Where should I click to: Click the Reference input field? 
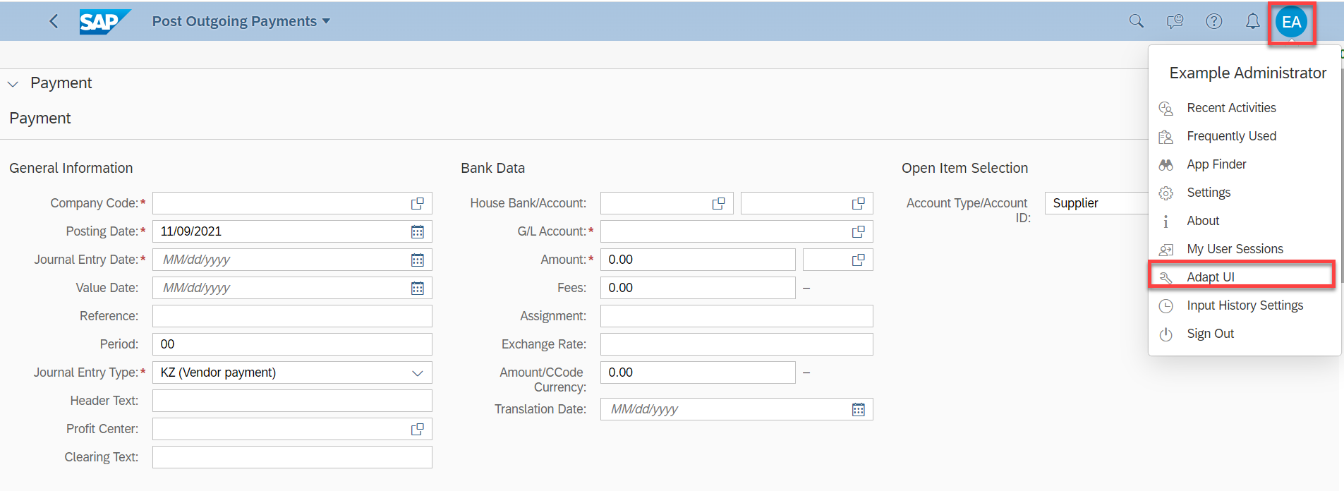(x=292, y=316)
